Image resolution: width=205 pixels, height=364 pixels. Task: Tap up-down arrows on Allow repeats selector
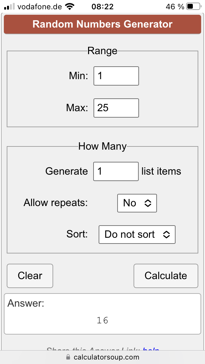tap(148, 203)
